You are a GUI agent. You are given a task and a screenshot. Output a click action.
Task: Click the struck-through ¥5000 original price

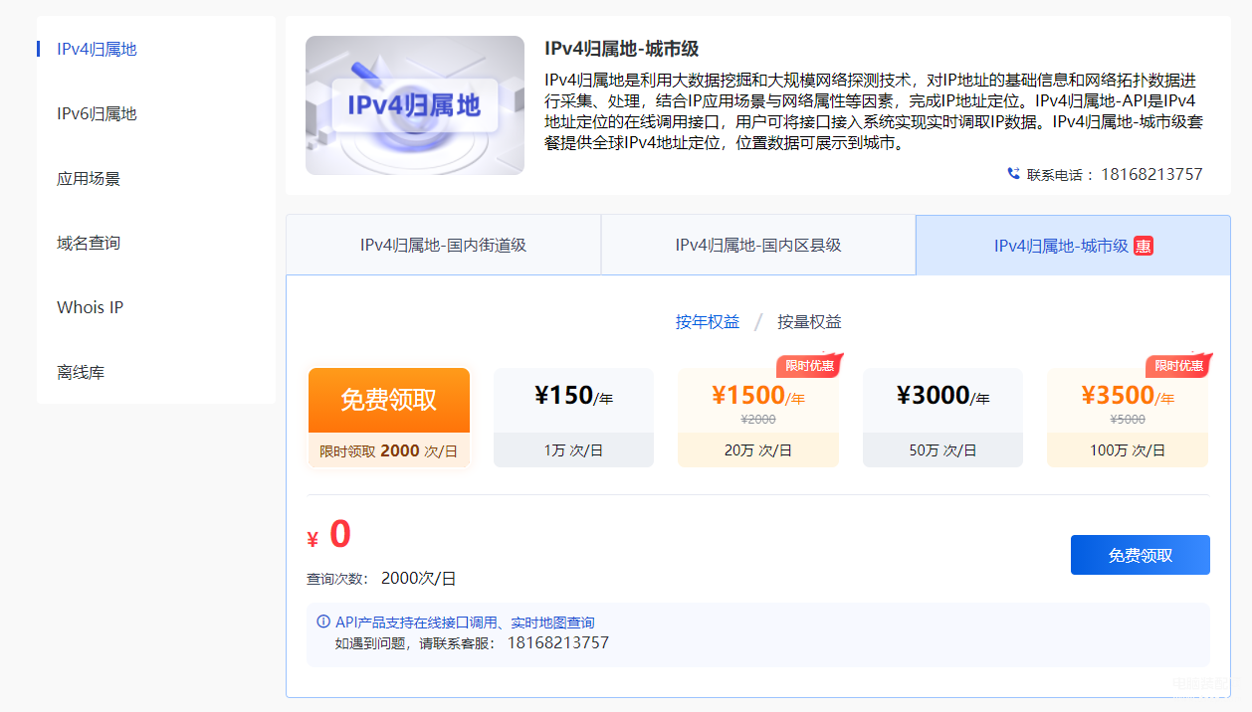click(x=1128, y=420)
